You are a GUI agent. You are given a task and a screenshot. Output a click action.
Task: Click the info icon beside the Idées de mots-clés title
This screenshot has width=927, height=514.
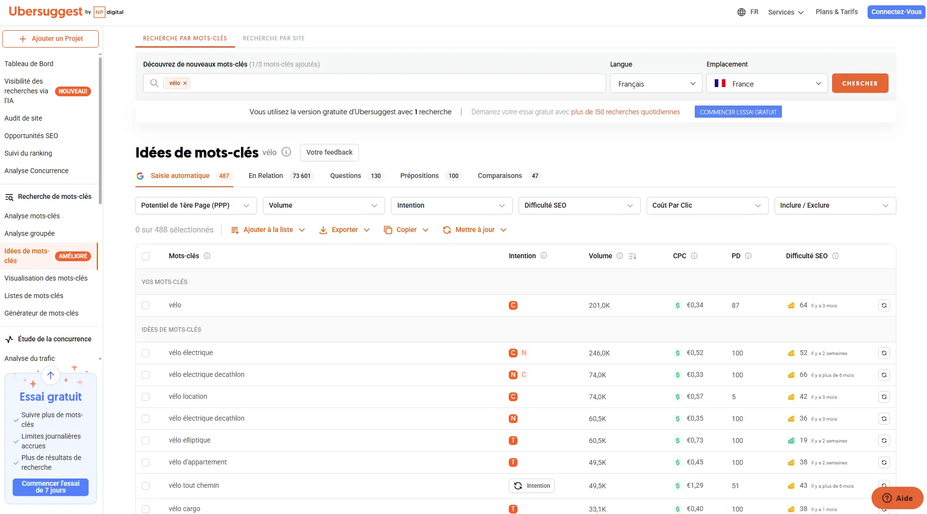tap(286, 152)
